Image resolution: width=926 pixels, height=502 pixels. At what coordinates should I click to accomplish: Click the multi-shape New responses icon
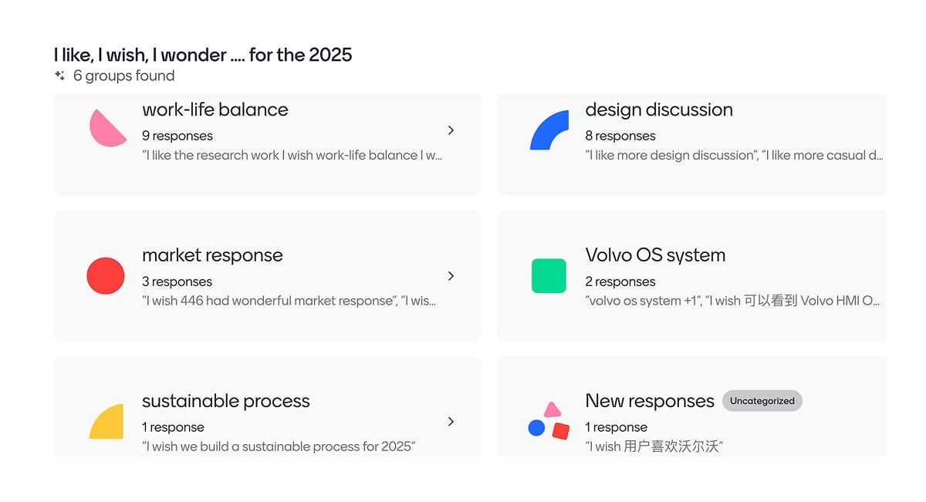(x=549, y=421)
